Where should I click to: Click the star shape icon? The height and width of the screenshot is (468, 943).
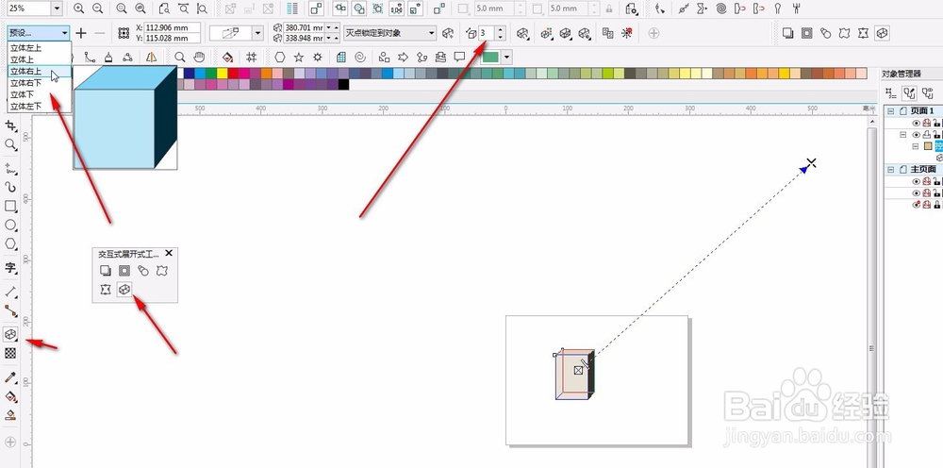[298, 58]
